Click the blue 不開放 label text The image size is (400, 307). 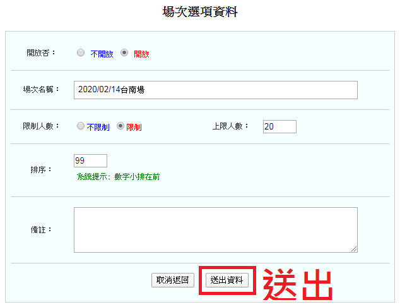click(102, 54)
